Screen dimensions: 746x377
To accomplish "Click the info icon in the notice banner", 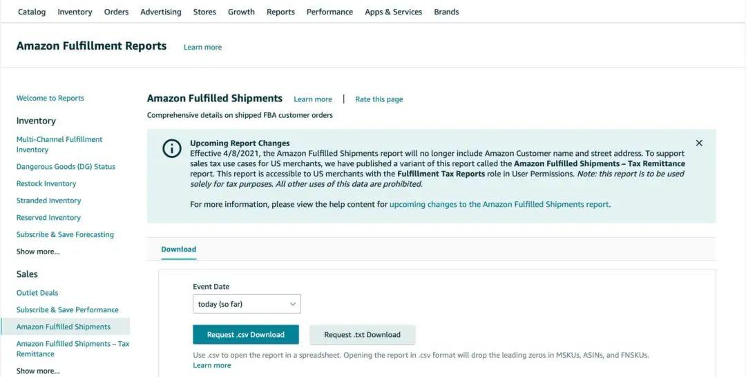I will point(172,149).
